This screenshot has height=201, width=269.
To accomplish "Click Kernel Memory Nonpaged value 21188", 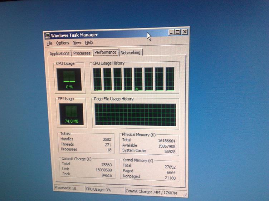I will point(170,178).
